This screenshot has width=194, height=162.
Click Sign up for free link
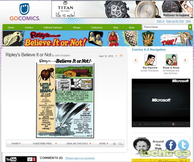click(175, 21)
